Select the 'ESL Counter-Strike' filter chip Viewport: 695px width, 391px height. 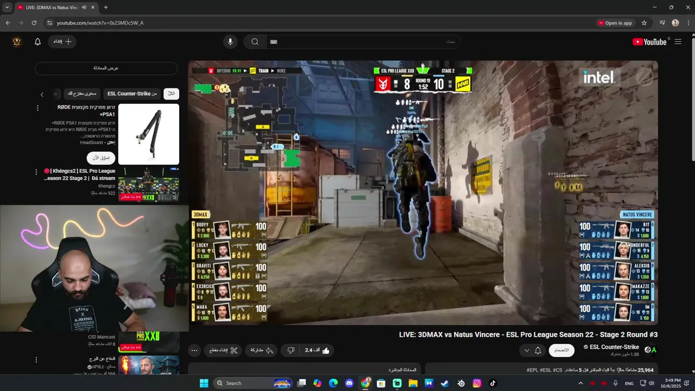click(132, 93)
